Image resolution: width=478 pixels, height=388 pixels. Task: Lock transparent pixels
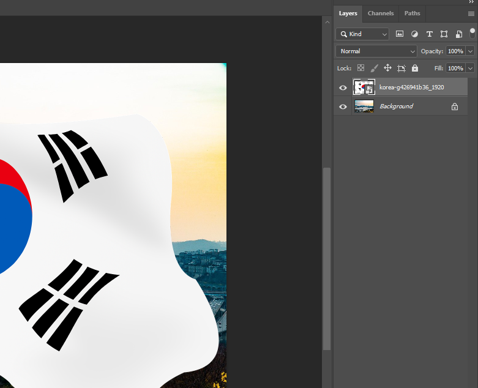click(x=360, y=68)
